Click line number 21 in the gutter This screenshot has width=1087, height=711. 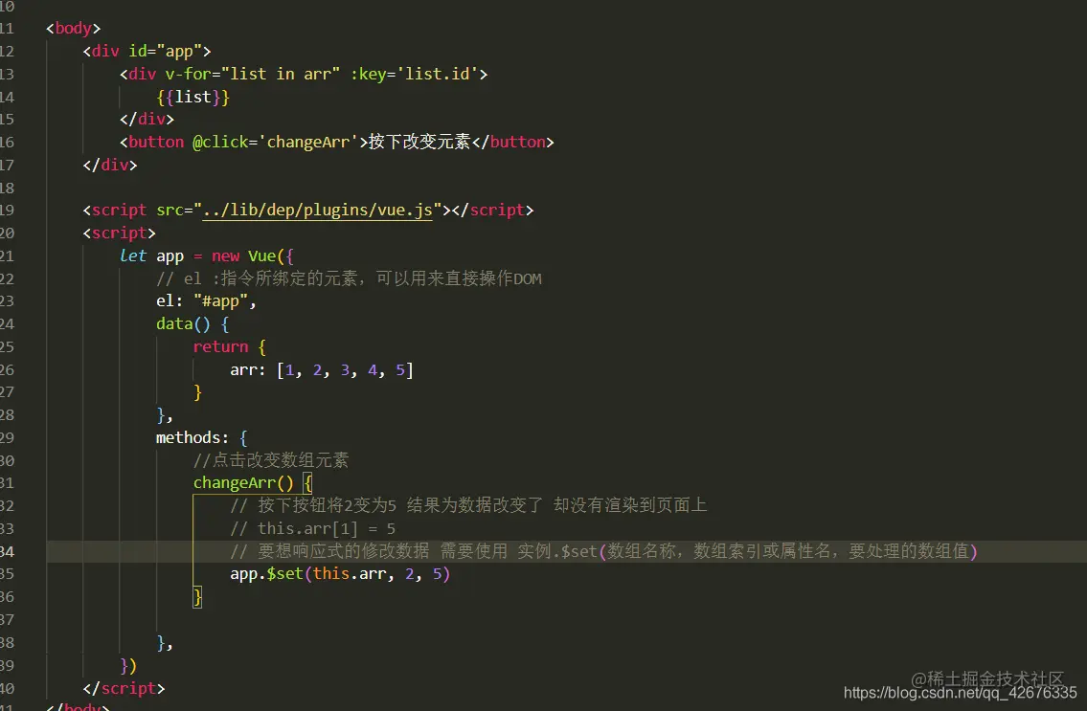click(x=7, y=256)
